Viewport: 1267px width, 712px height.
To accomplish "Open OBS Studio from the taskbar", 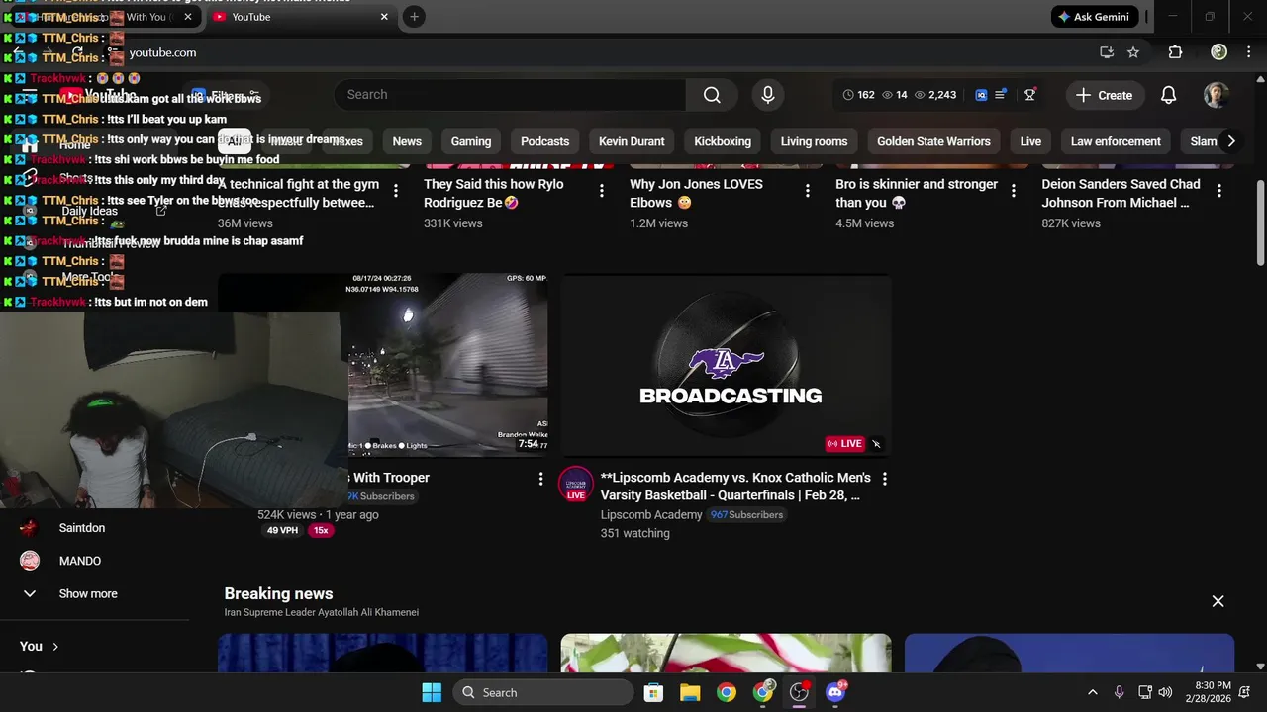I will [x=799, y=692].
